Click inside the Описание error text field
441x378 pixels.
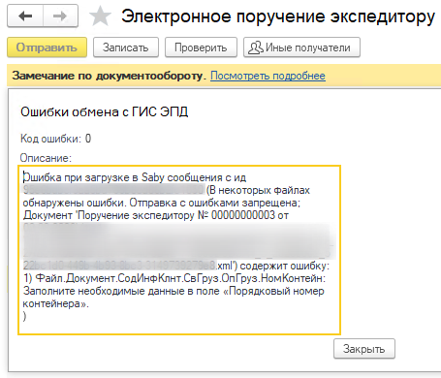(x=179, y=250)
